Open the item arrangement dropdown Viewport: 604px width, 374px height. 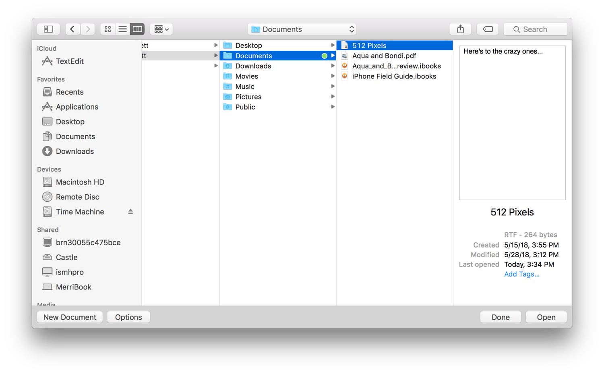click(161, 29)
